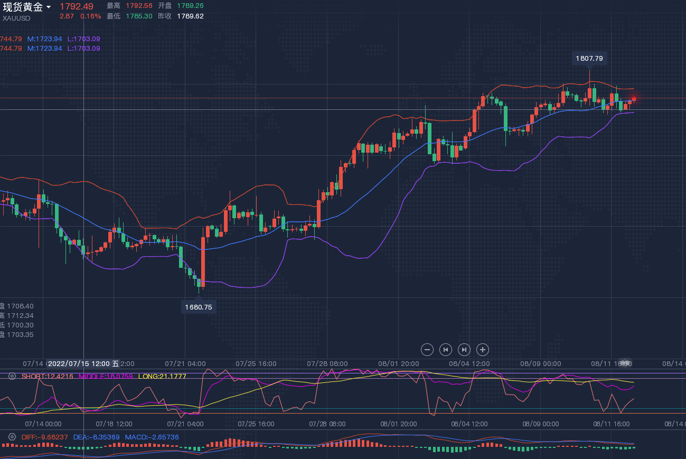Image resolution: width=686 pixels, height=459 pixels.
Task: Click the skip-to-previous chart button
Action: coord(446,349)
